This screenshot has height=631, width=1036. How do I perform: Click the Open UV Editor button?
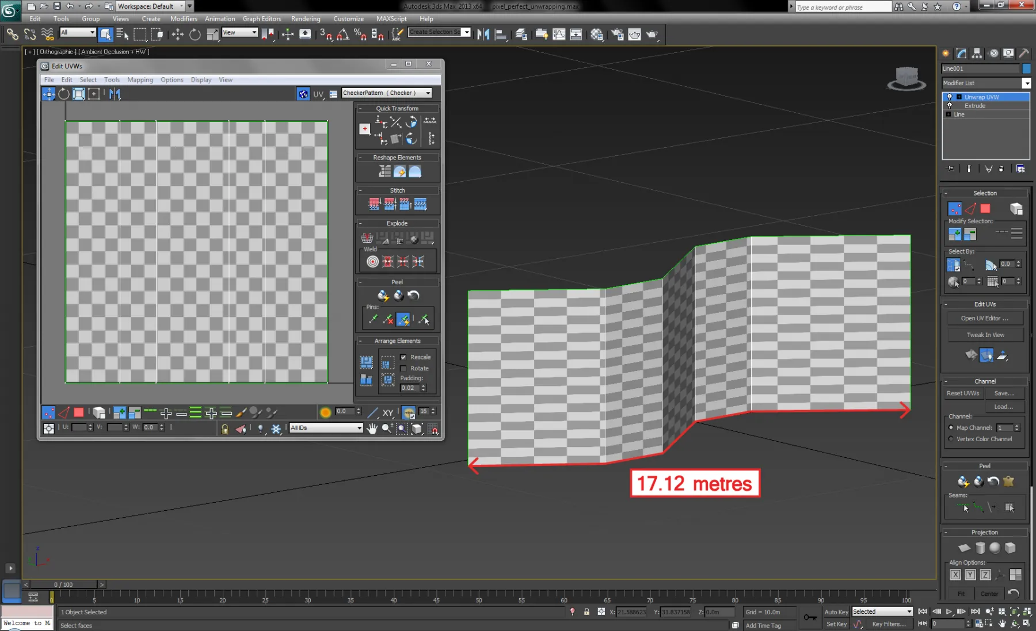(x=985, y=318)
